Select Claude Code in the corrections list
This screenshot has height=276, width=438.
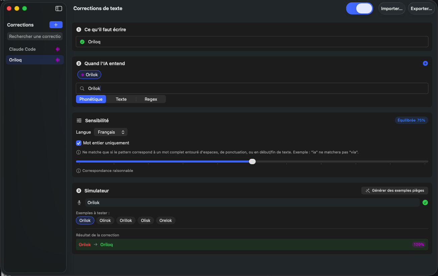35,49
